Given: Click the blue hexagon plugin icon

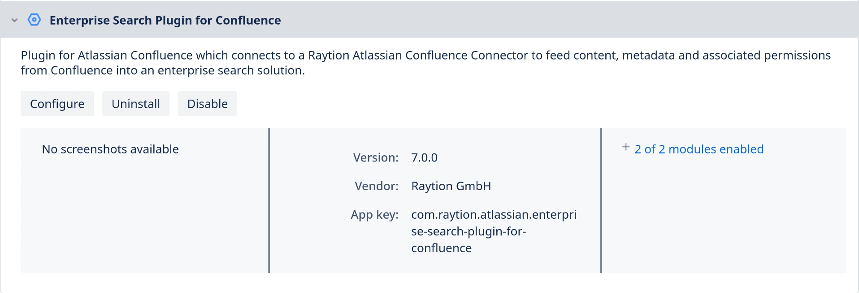Looking at the screenshot, I should tap(34, 20).
